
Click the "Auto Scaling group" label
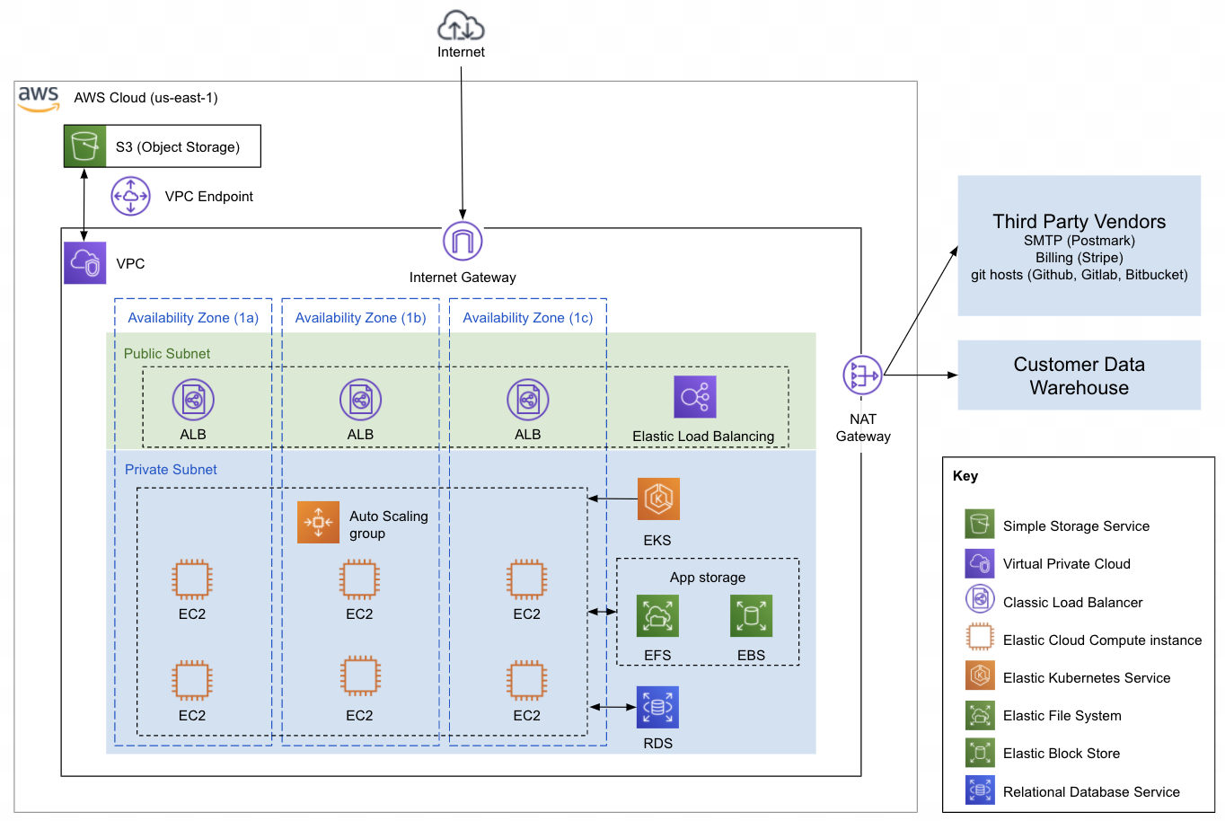(389, 525)
